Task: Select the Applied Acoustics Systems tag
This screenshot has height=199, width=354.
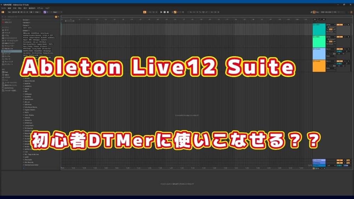Action: point(32,35)
